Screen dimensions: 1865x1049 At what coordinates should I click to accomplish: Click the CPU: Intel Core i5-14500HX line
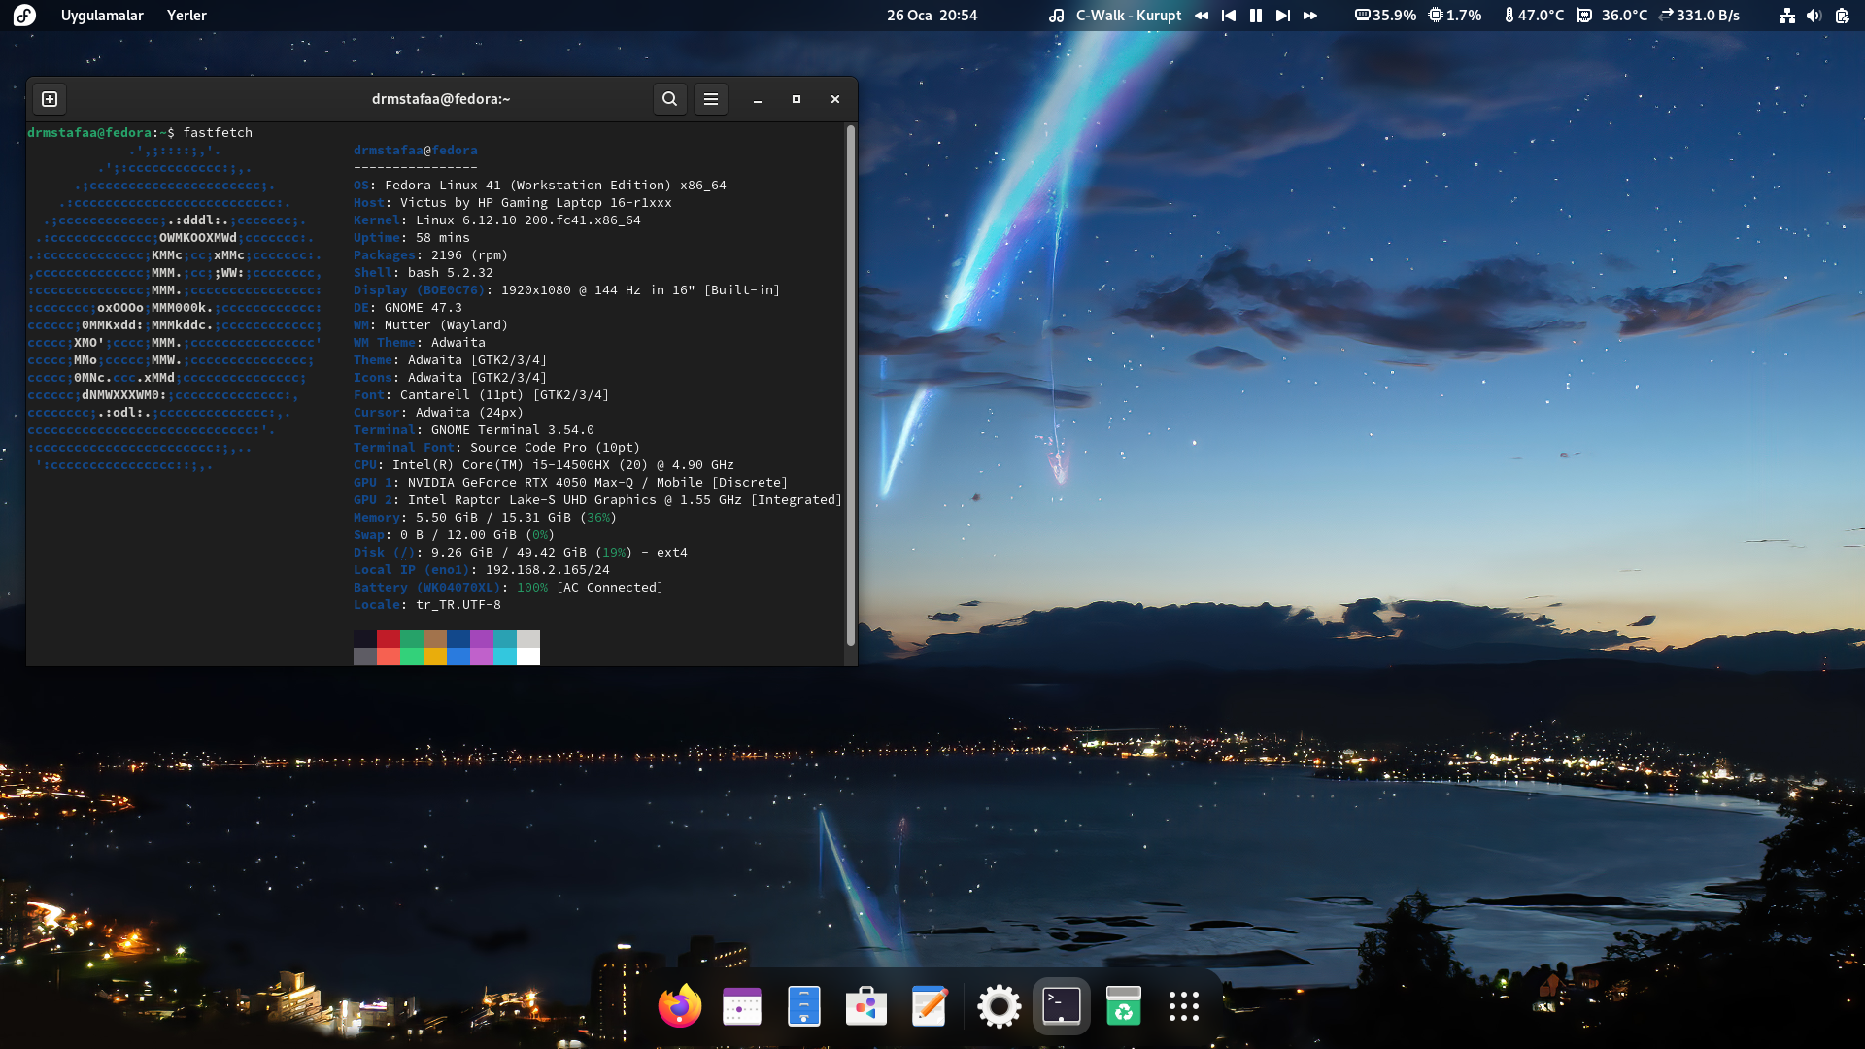point(544,465)
